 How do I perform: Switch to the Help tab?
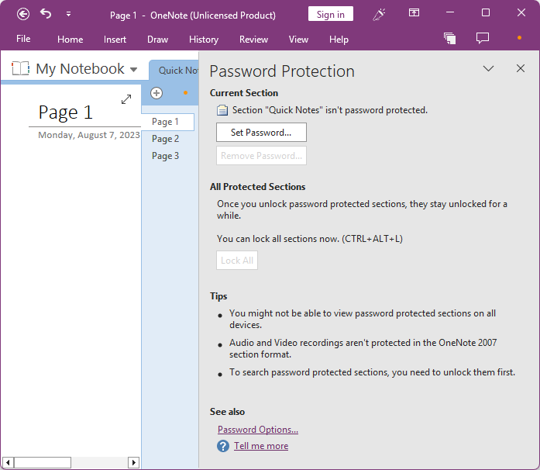(339, 40)
